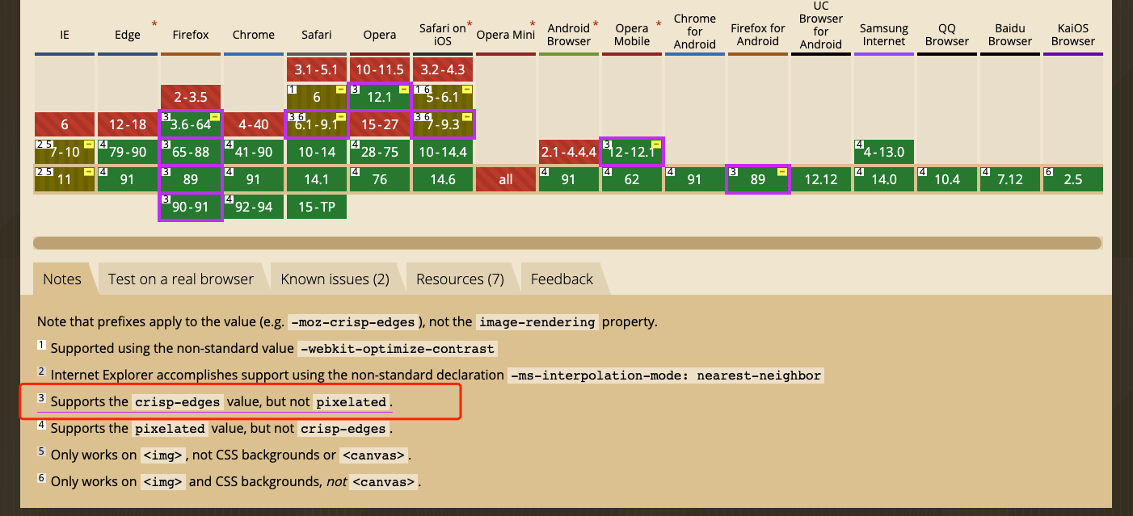Viewport: 1133px width, 516px height.
Task: Select the Opera Mobile 62 cell
Action: click(x=632, y=179)
